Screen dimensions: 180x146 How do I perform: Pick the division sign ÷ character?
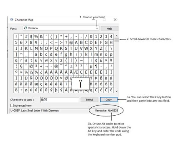coord(21,90)
